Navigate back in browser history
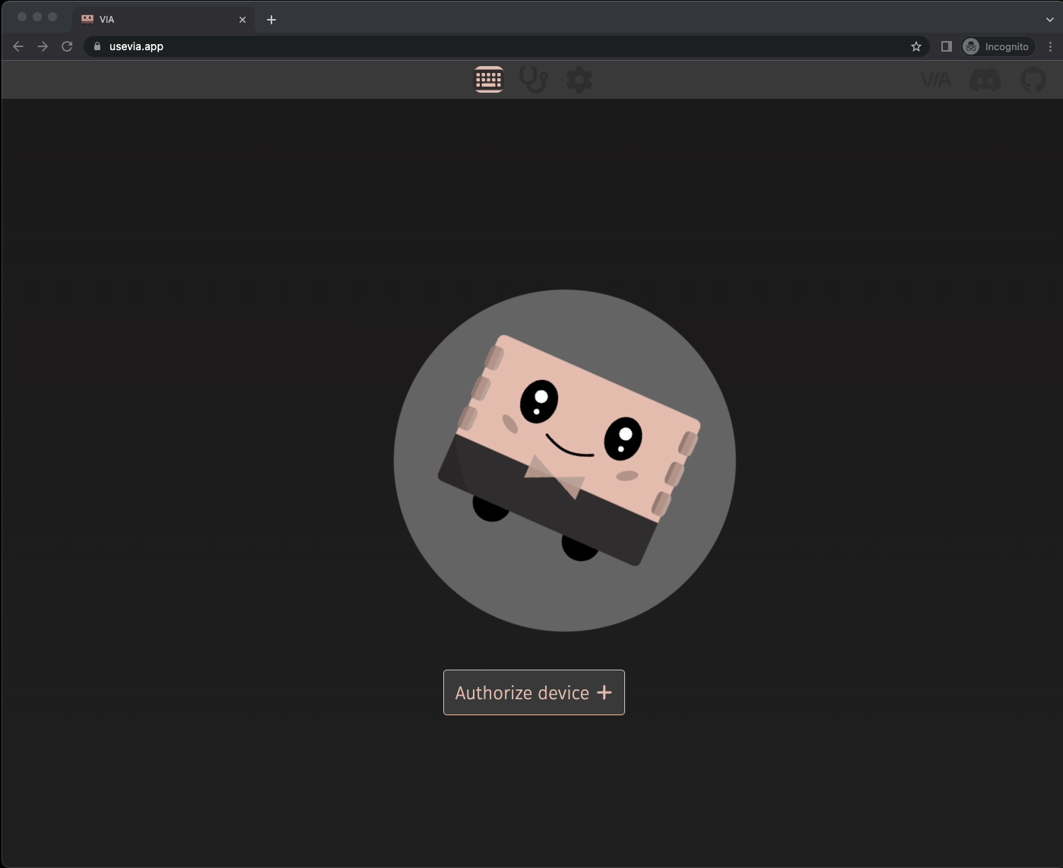The height and width of the screenshot is (868, 1063). [x=18, y=46]
